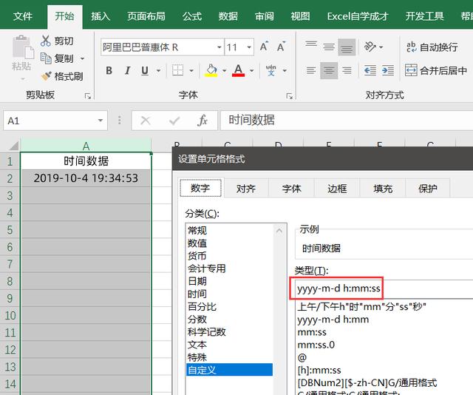
Task: Switch to Protection (保护) dialog tab
Action: click(x=428, y=189)
